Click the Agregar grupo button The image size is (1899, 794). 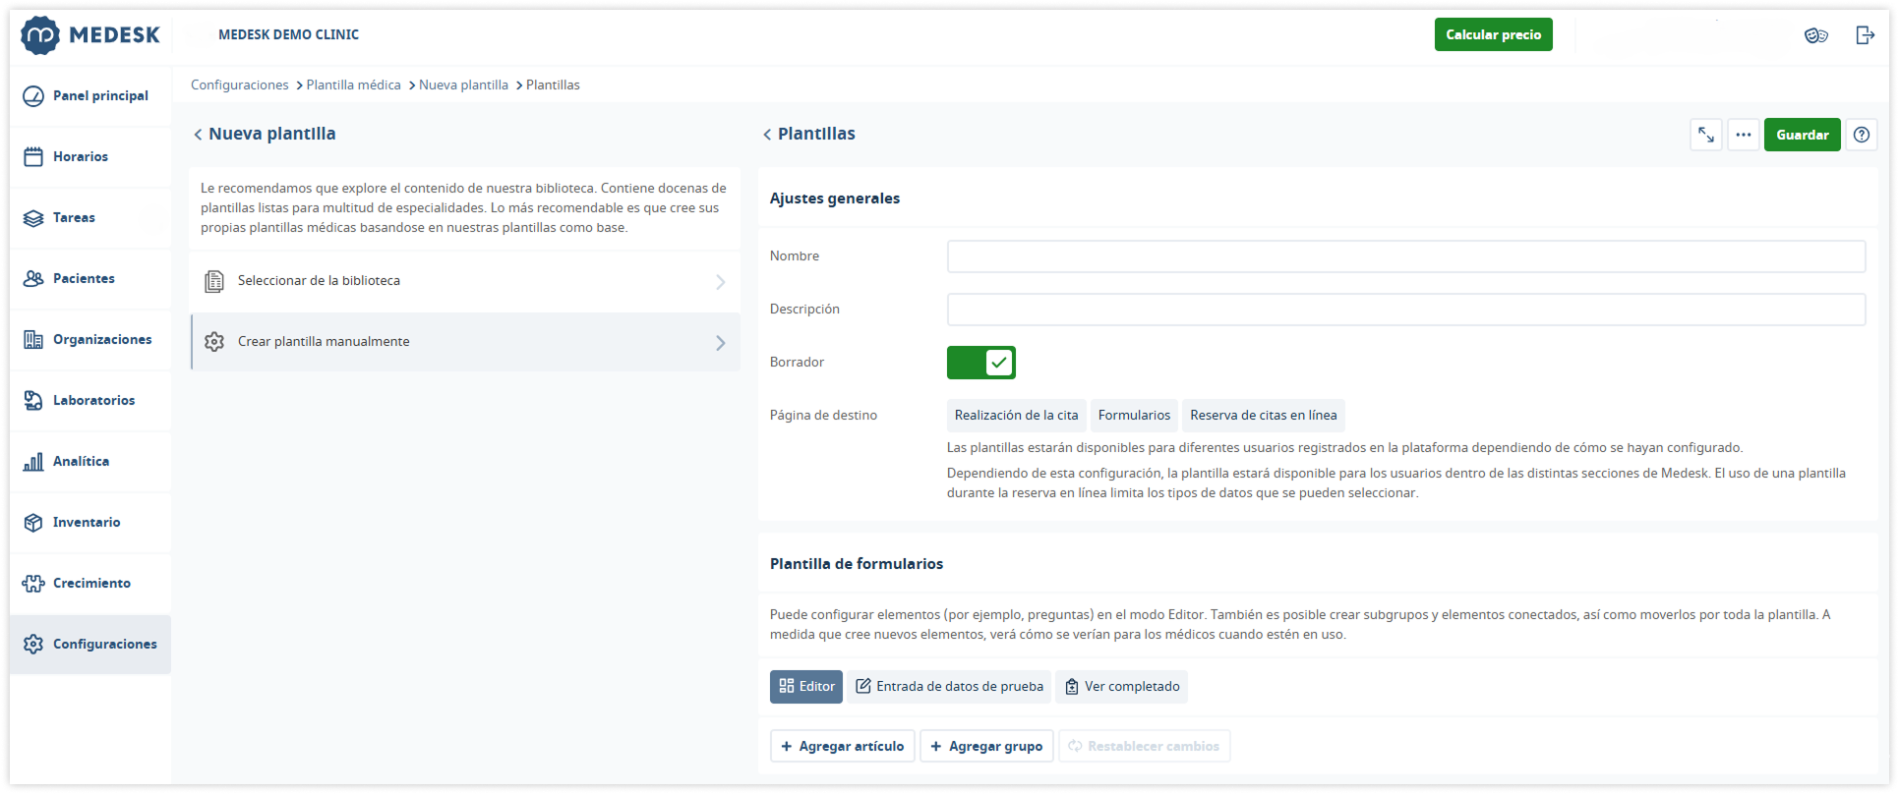click(987, 746)
